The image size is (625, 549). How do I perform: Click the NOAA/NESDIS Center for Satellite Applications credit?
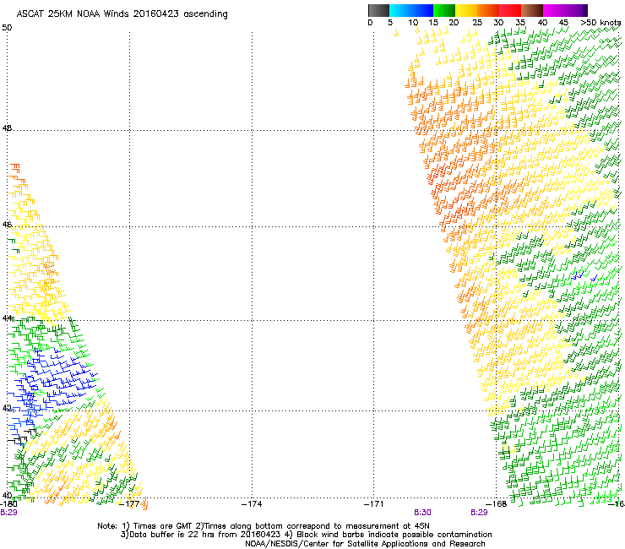[365, 544]
